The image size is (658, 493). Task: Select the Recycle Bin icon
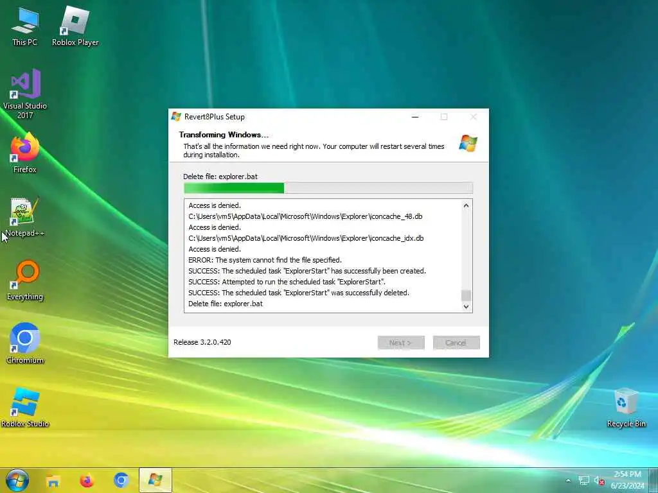626,408
